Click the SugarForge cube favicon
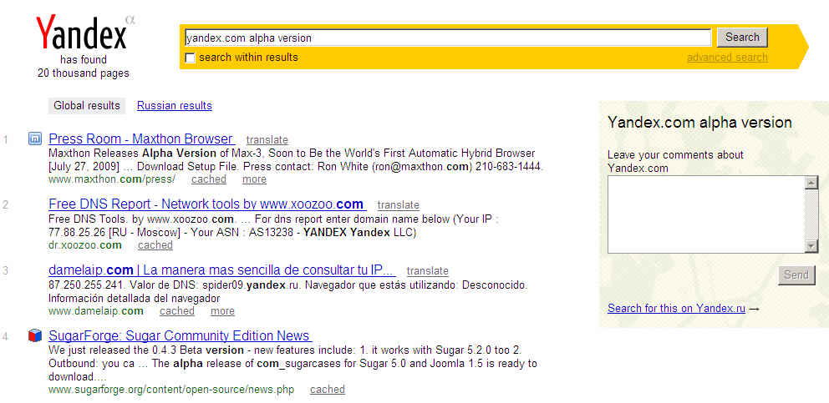The width and height of the screenshot is (829, 403). pos(34,335)
